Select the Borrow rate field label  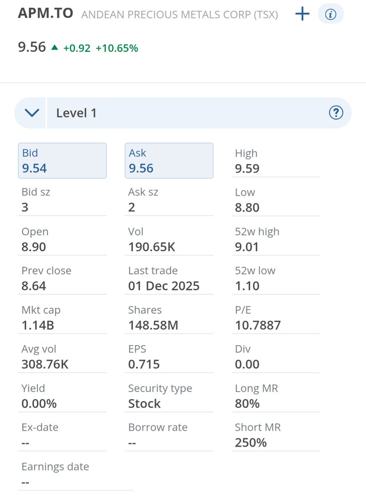click(158, 428)
